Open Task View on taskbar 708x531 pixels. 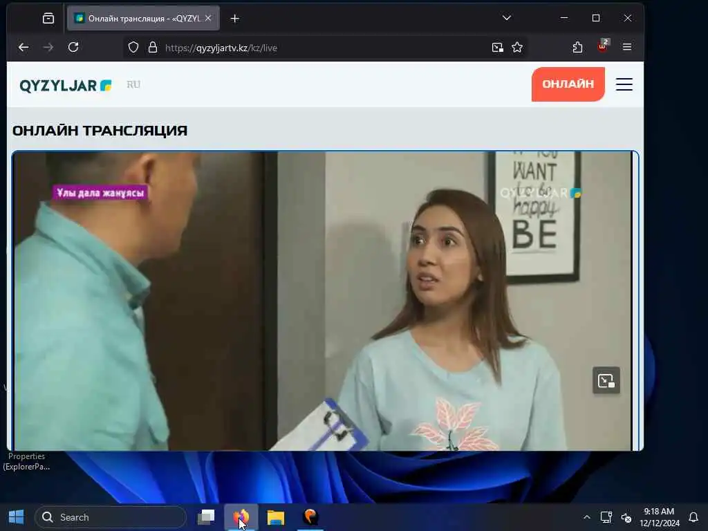click(206, 517)
